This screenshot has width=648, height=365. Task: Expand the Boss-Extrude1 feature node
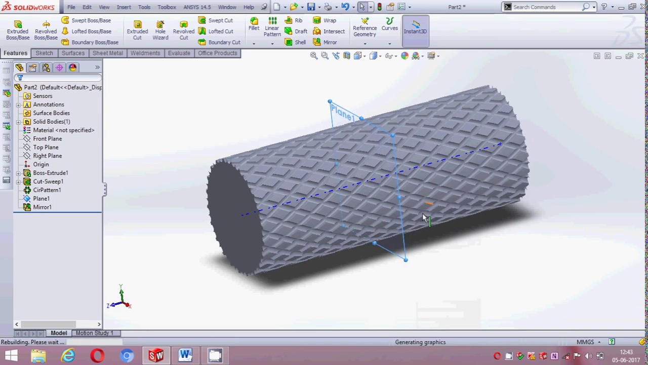[18, 173]
